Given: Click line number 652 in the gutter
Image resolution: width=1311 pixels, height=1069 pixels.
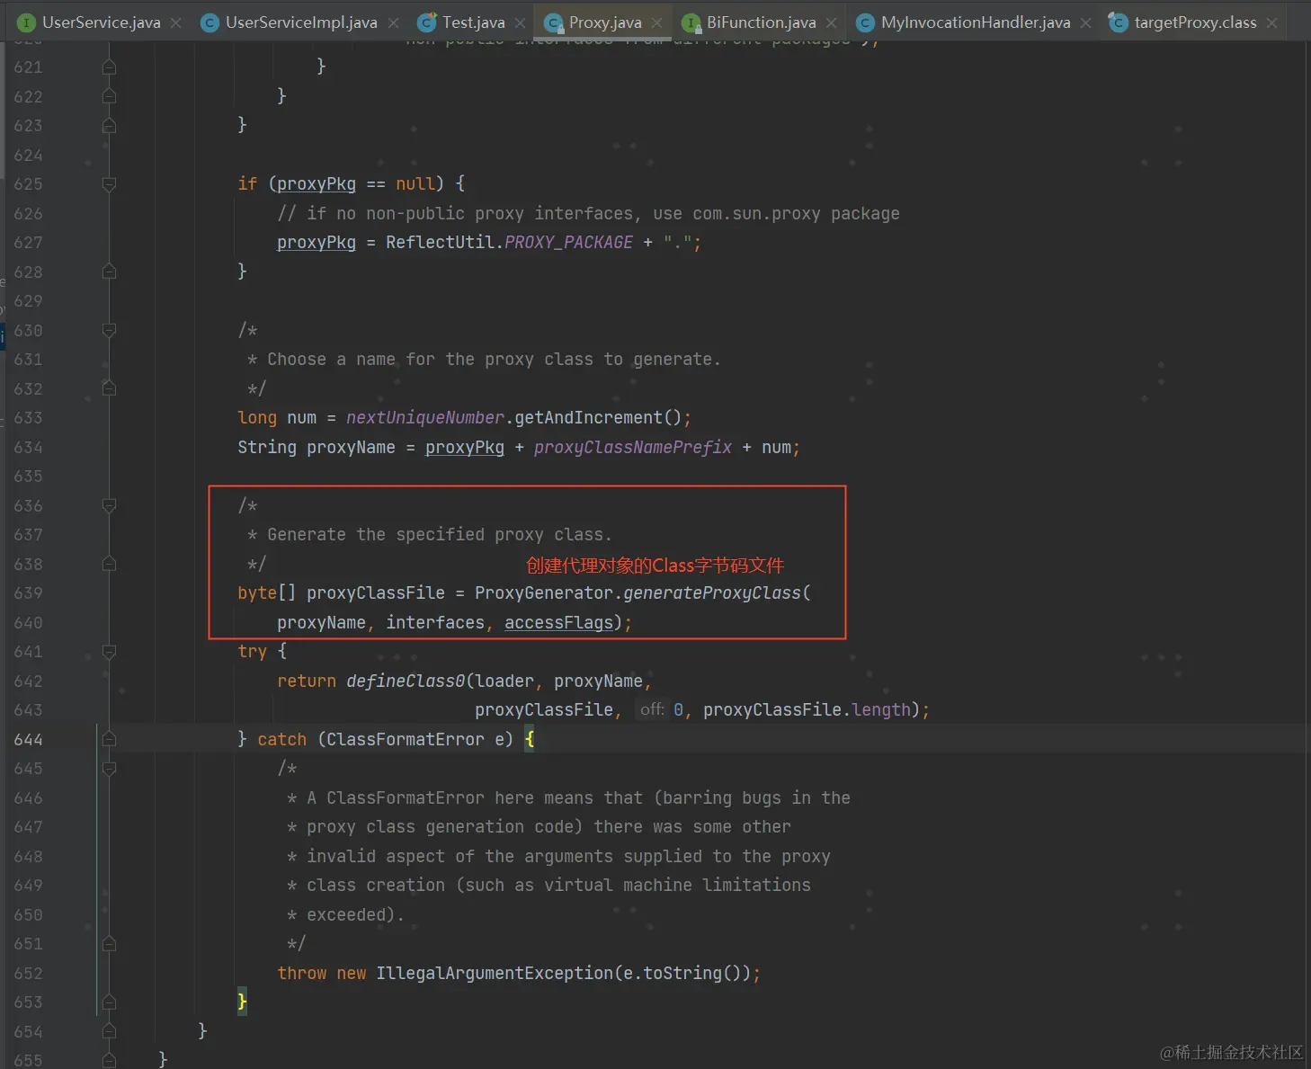Looking at the screenshot, I should pos(28,974).
